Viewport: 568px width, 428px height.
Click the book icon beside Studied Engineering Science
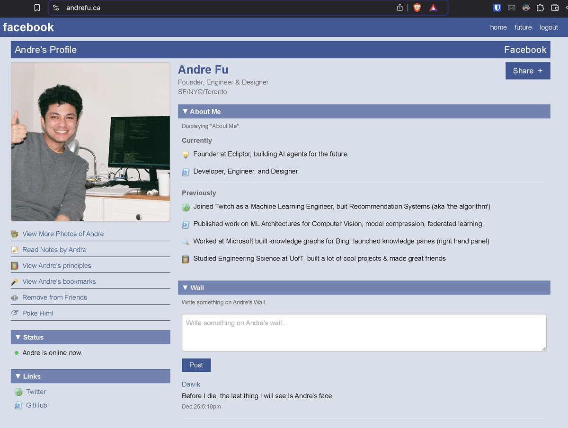click(186, 259)
